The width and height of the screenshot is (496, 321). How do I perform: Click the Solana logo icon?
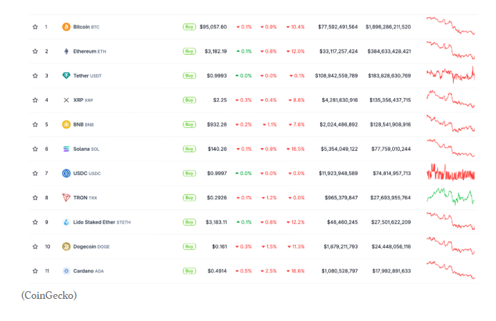[67, 149]
